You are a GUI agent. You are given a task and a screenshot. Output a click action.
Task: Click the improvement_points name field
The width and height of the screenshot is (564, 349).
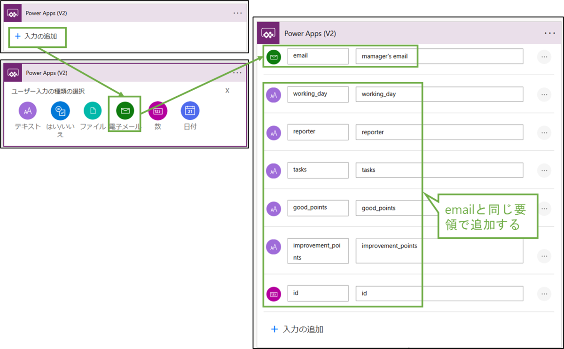tap(318, 251)
